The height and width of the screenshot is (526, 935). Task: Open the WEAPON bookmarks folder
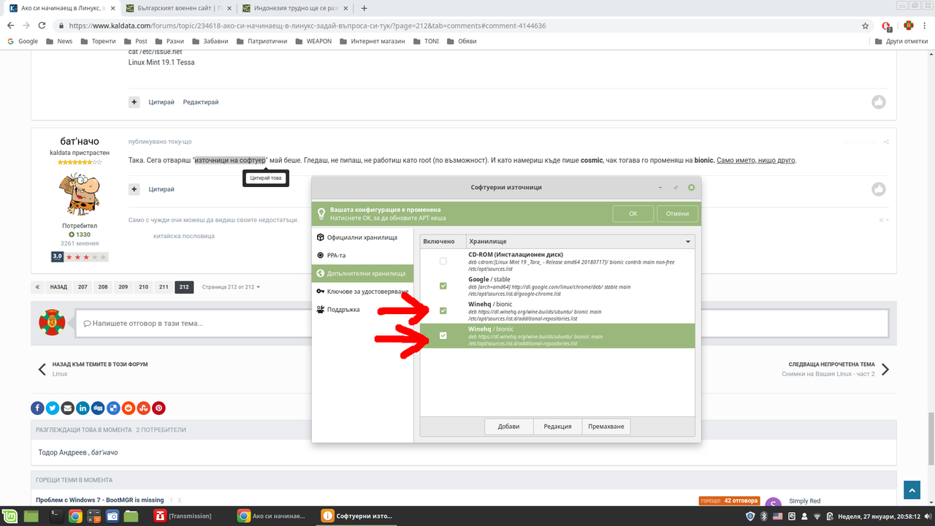(x=313, y=42)
